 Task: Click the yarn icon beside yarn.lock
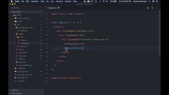click(16, 81)
